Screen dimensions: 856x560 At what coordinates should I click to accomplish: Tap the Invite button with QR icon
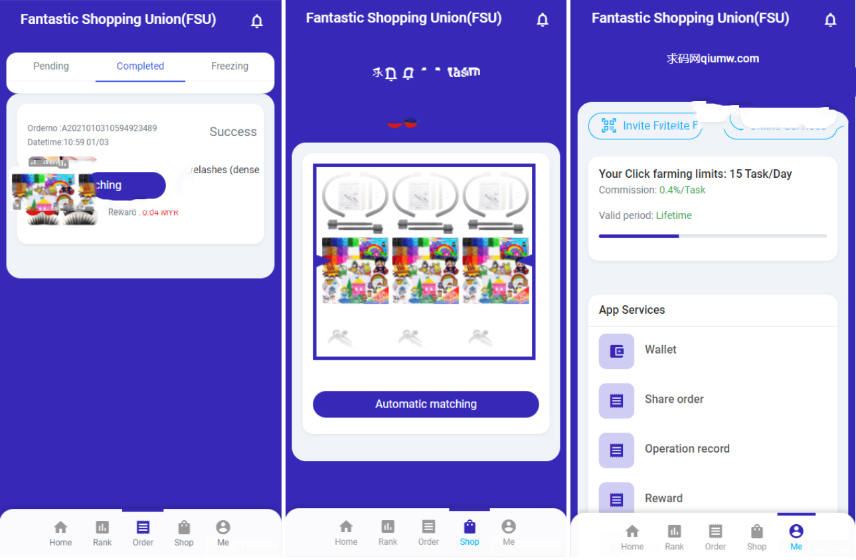point(645,125)
